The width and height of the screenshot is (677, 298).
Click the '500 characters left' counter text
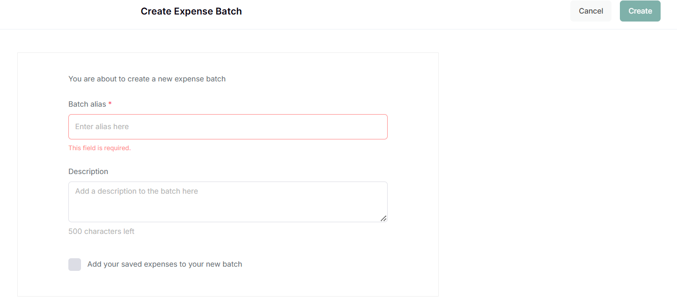[x=102, y=231]
